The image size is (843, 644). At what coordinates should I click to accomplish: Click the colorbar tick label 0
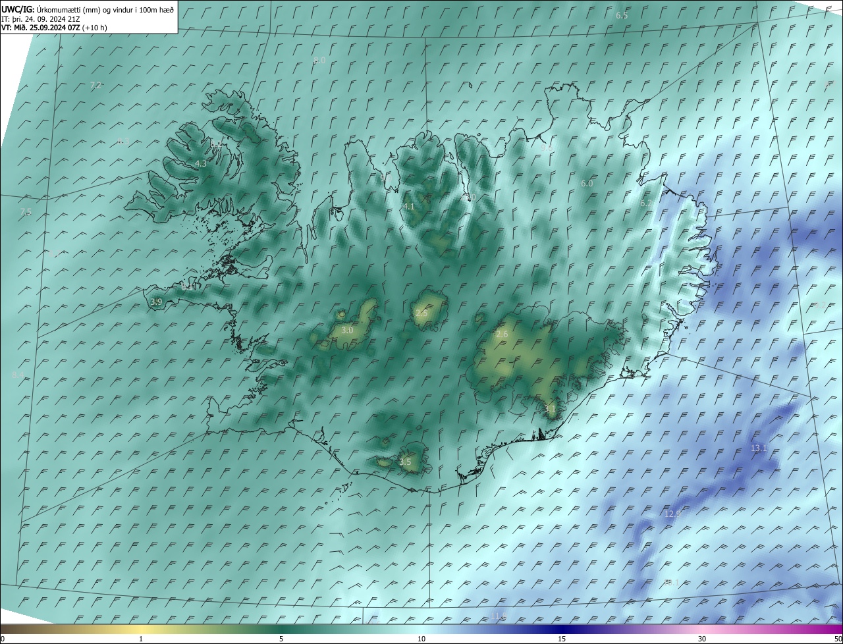(x=3, y=639)
